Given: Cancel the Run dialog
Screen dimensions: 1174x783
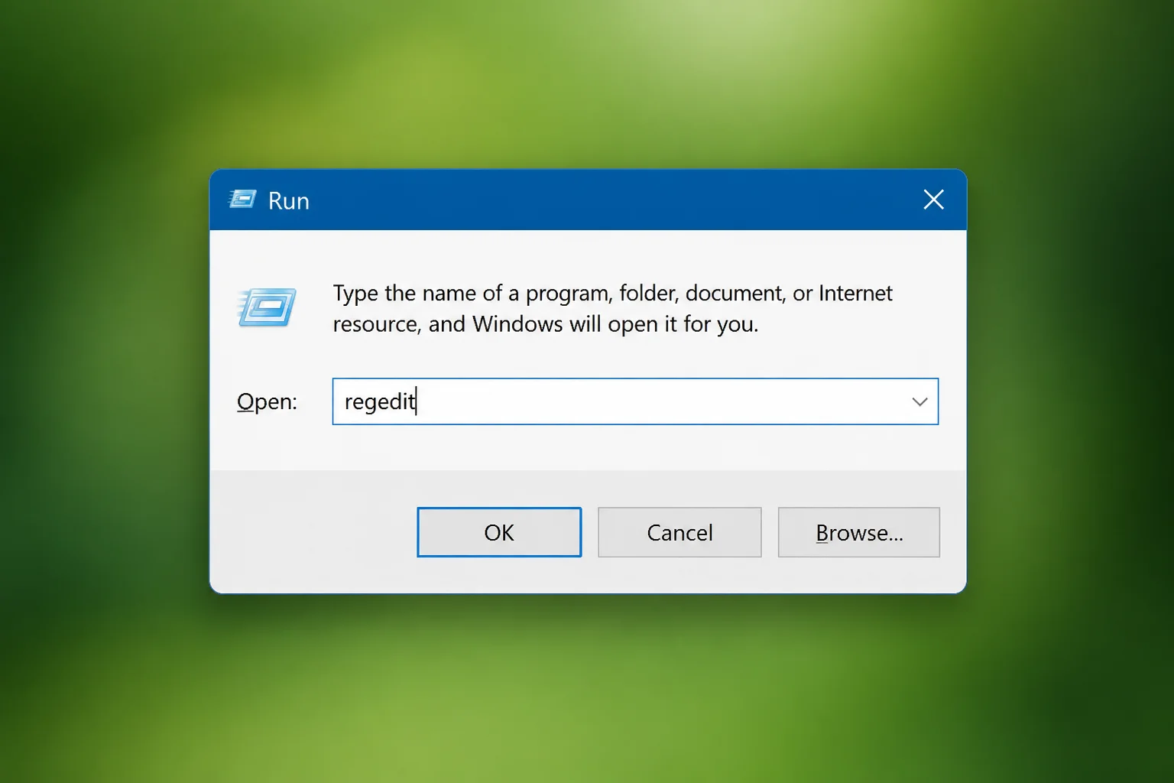Looking at the screenshot, I should click(x=679, y=532).
